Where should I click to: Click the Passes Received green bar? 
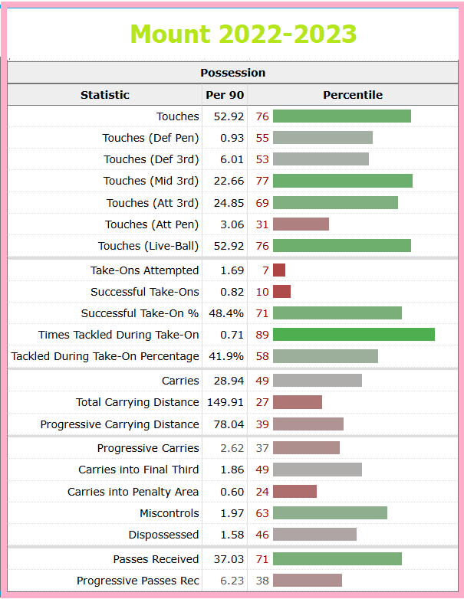coord(337,558)
